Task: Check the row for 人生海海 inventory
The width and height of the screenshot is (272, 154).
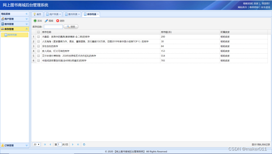Action: pos(38,41)
